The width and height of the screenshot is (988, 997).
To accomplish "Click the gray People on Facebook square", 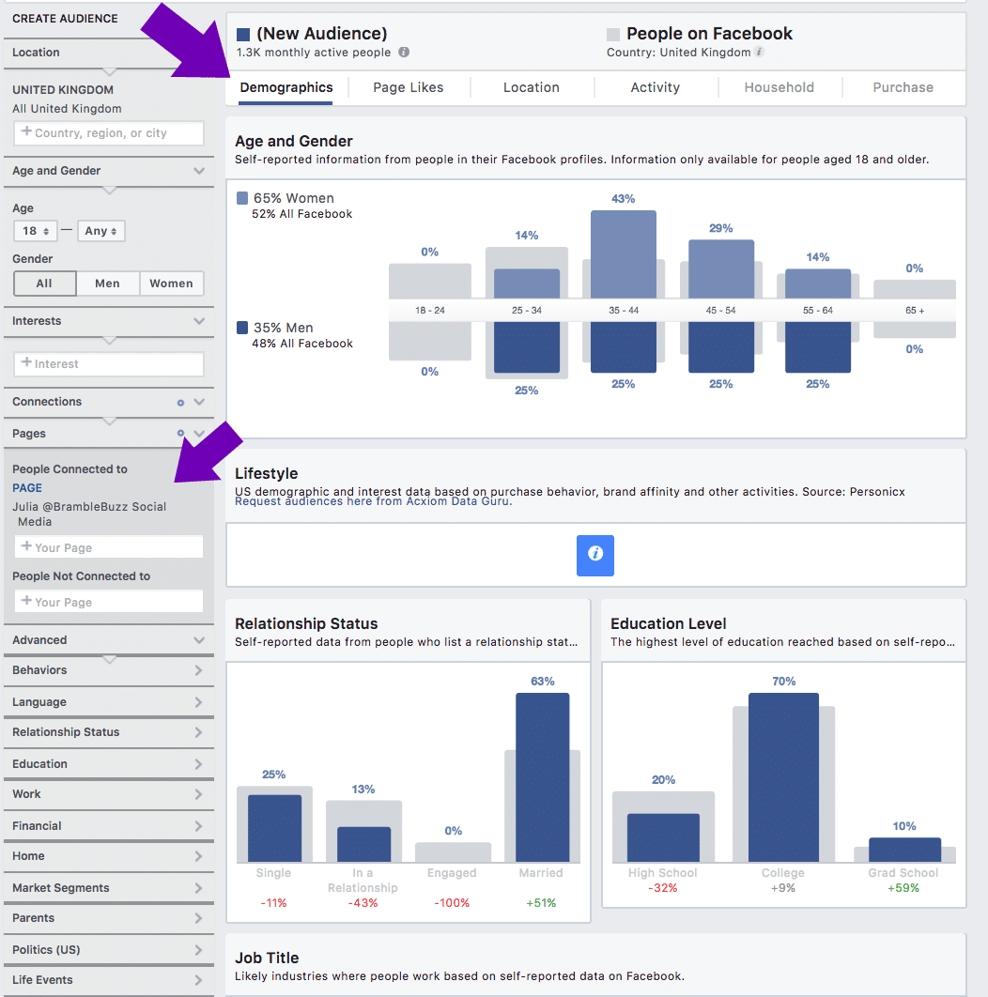I will [613, 35].
